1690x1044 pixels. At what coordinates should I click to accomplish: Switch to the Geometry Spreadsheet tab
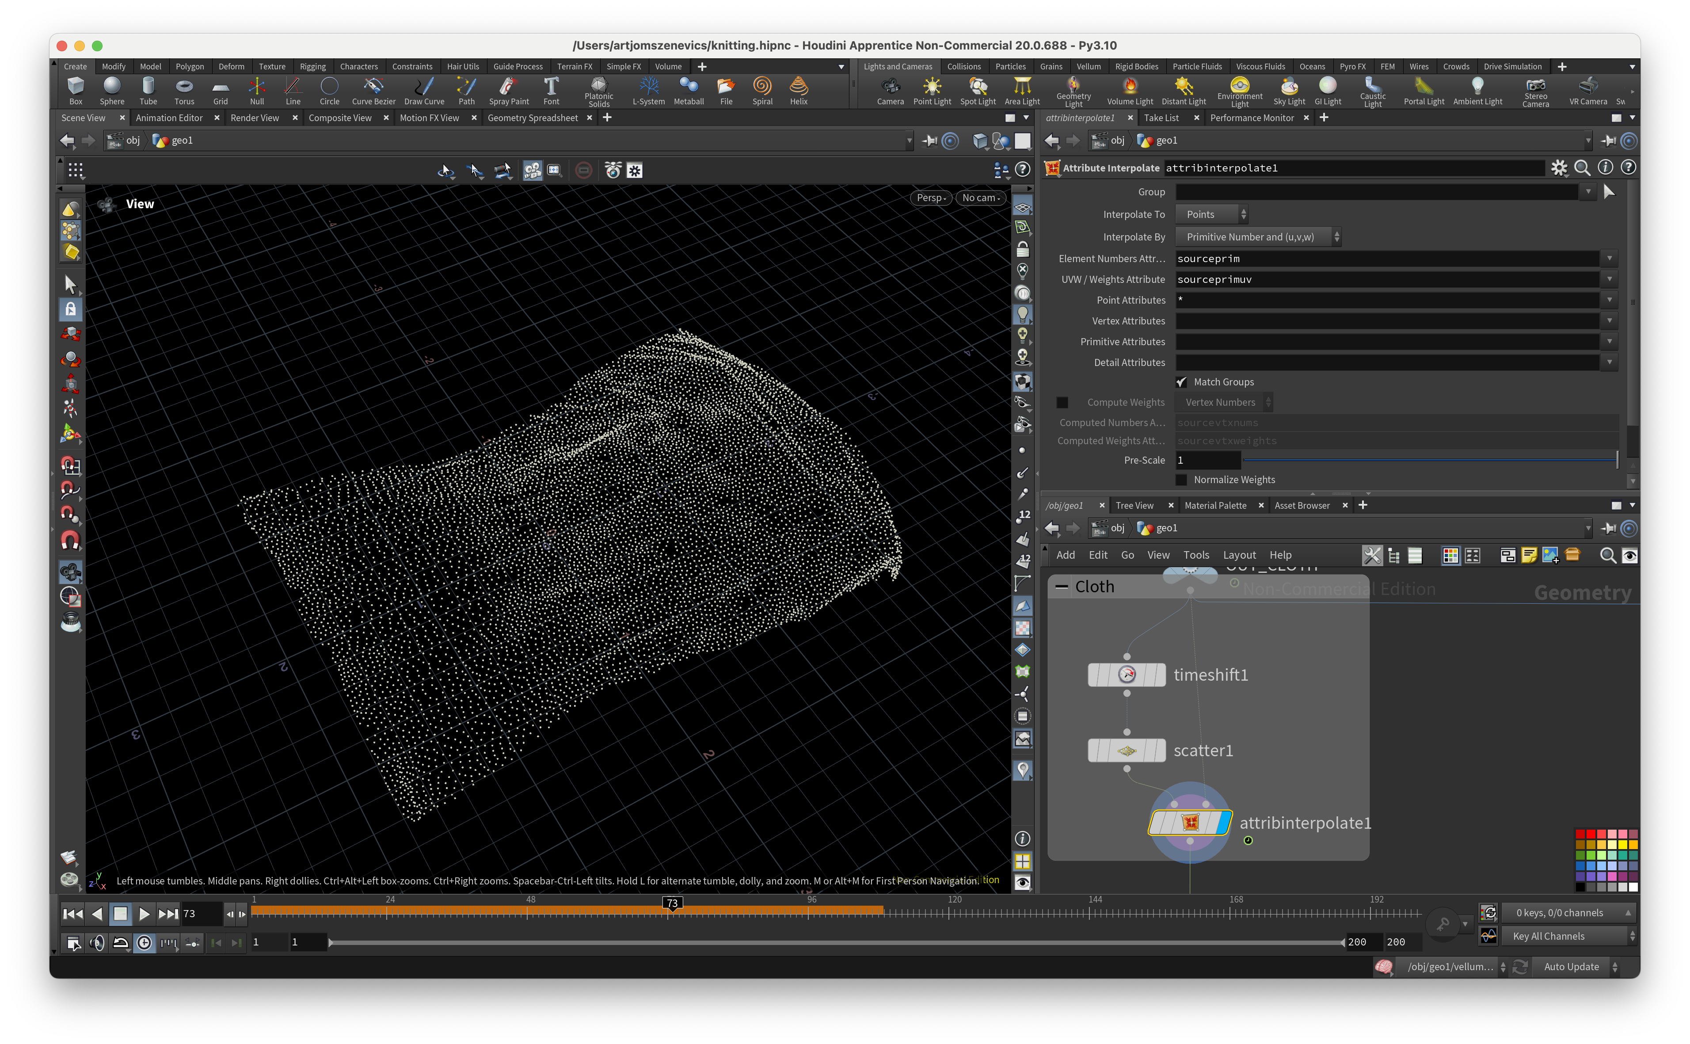532,118
